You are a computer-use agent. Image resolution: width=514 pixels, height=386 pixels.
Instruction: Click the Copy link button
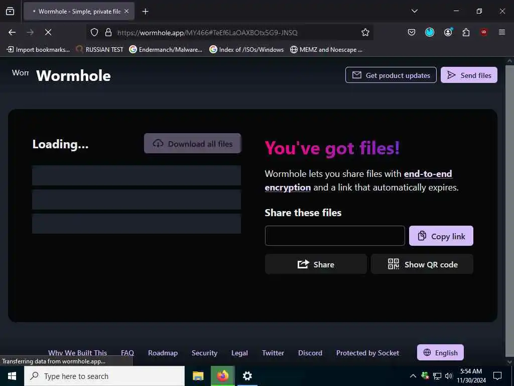(x=441, y=236)
